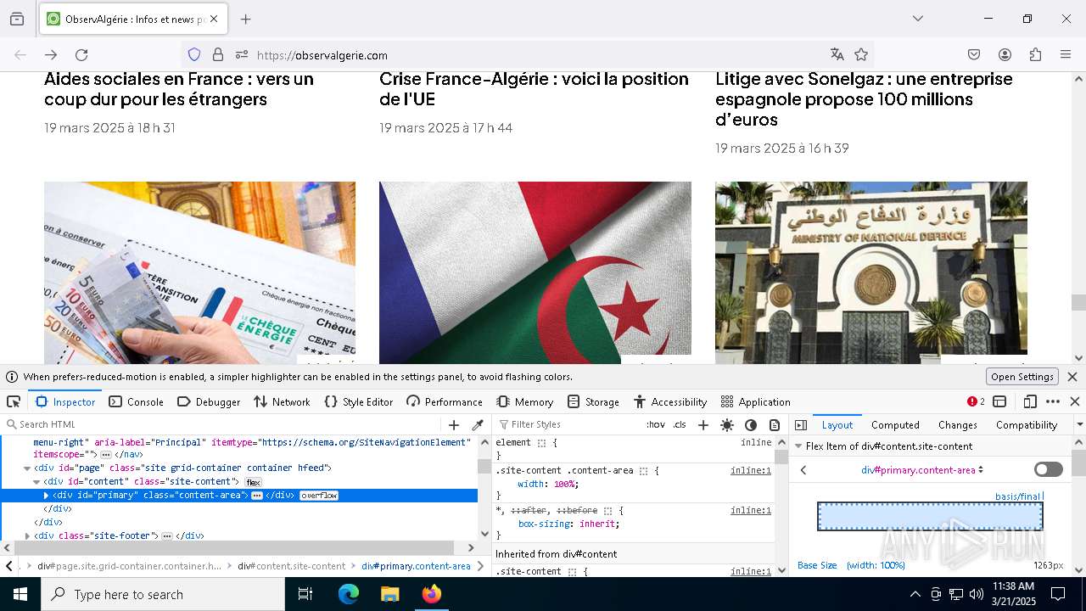Show all sidebar tabs dropdown arrow
Viewport: 1086px width, 611px height.
tap(1079, 425)
